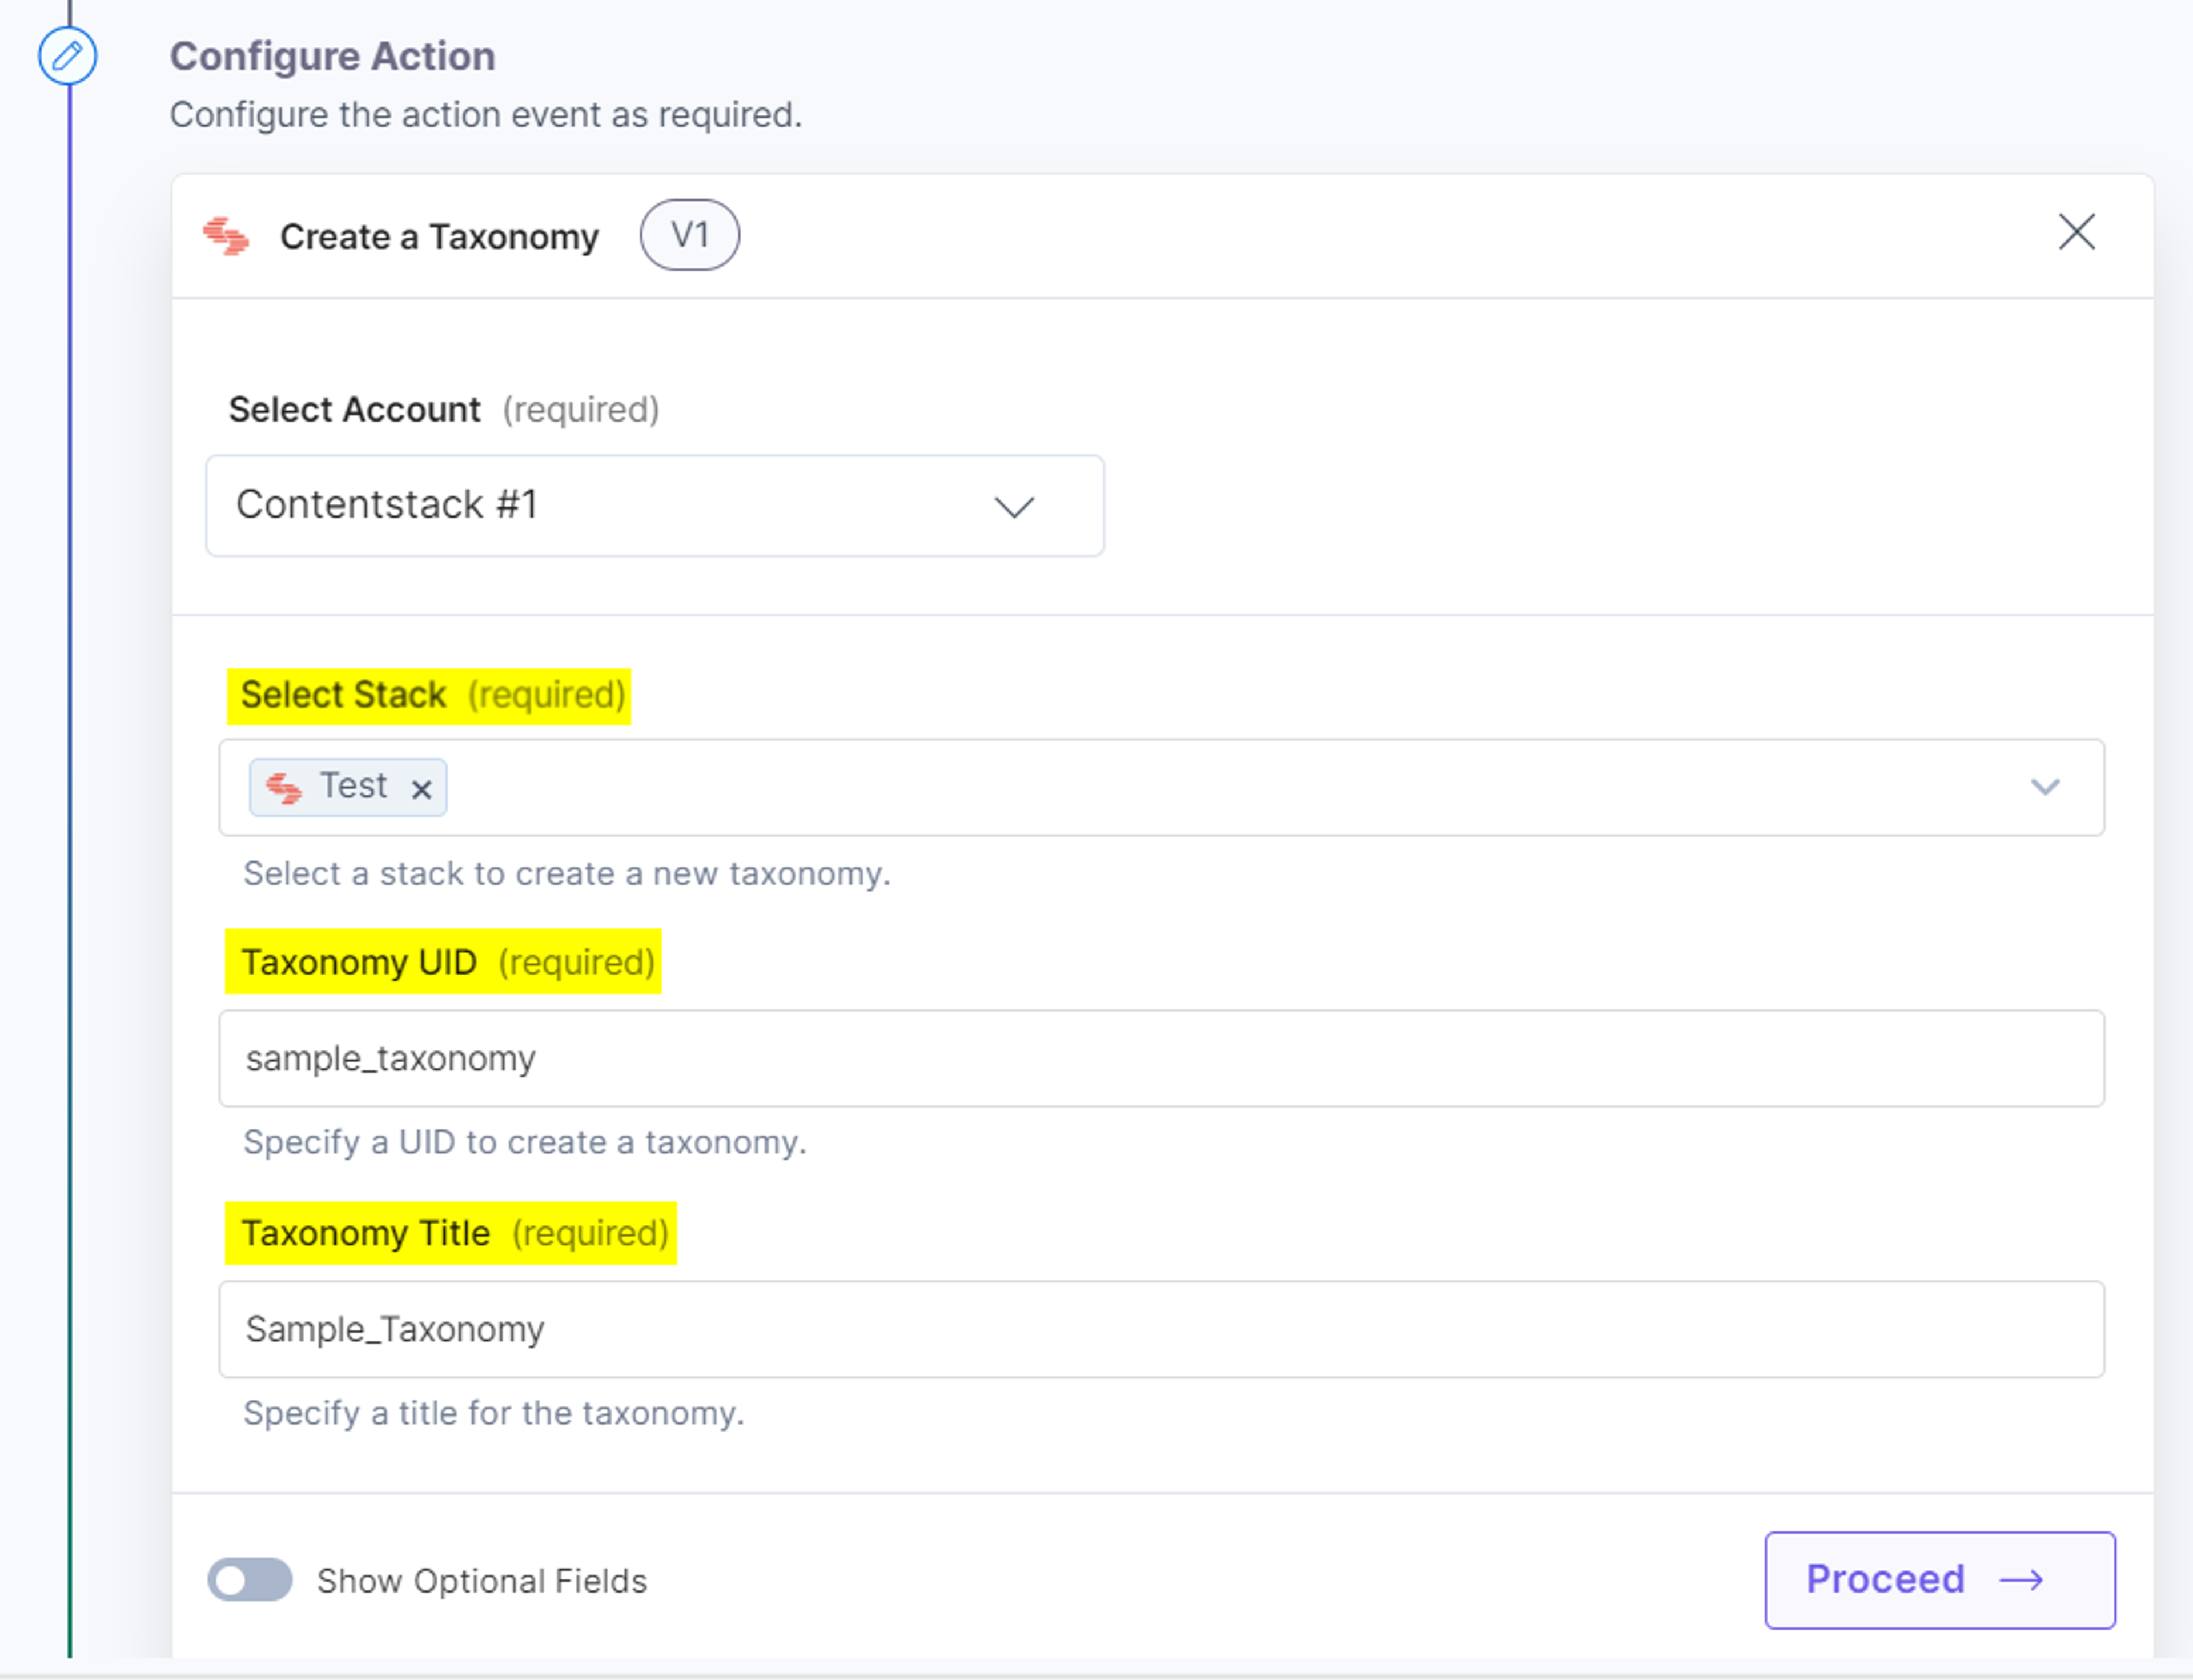2193x1680 pixels.
Task: Click the Taxonomy UID input field
Action: [x=1162, y=1058]
